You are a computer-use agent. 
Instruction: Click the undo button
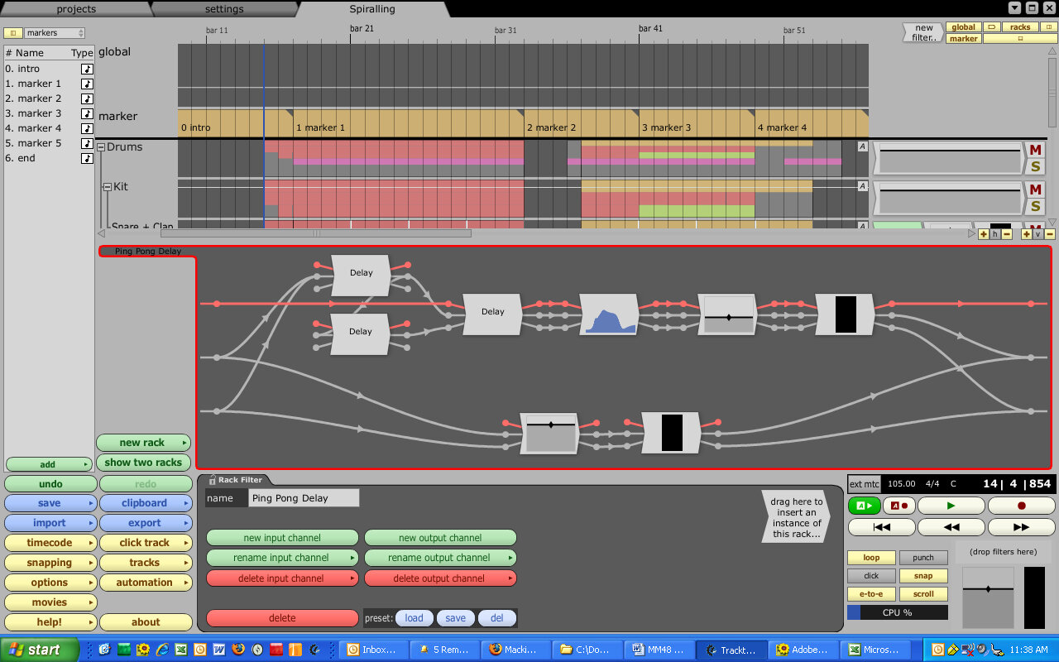tap(50, 484)
